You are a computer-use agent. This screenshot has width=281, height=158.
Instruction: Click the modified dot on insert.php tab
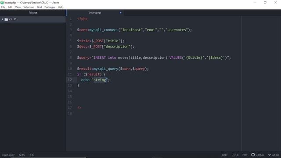point(121,13)
